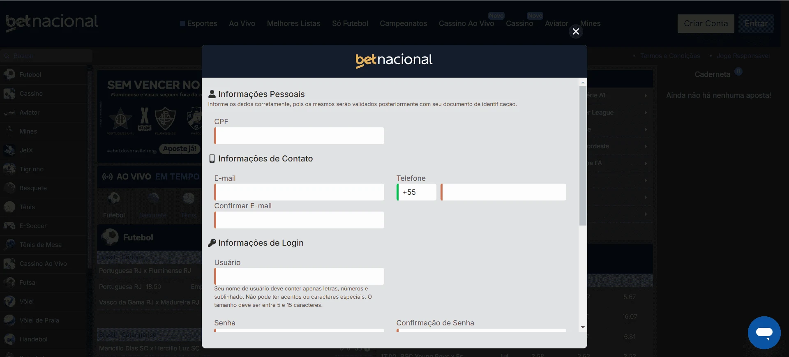This screenshot has height=357, width=789.
Task: Close the registration modal with the X
Action: (x=576, y=32)
